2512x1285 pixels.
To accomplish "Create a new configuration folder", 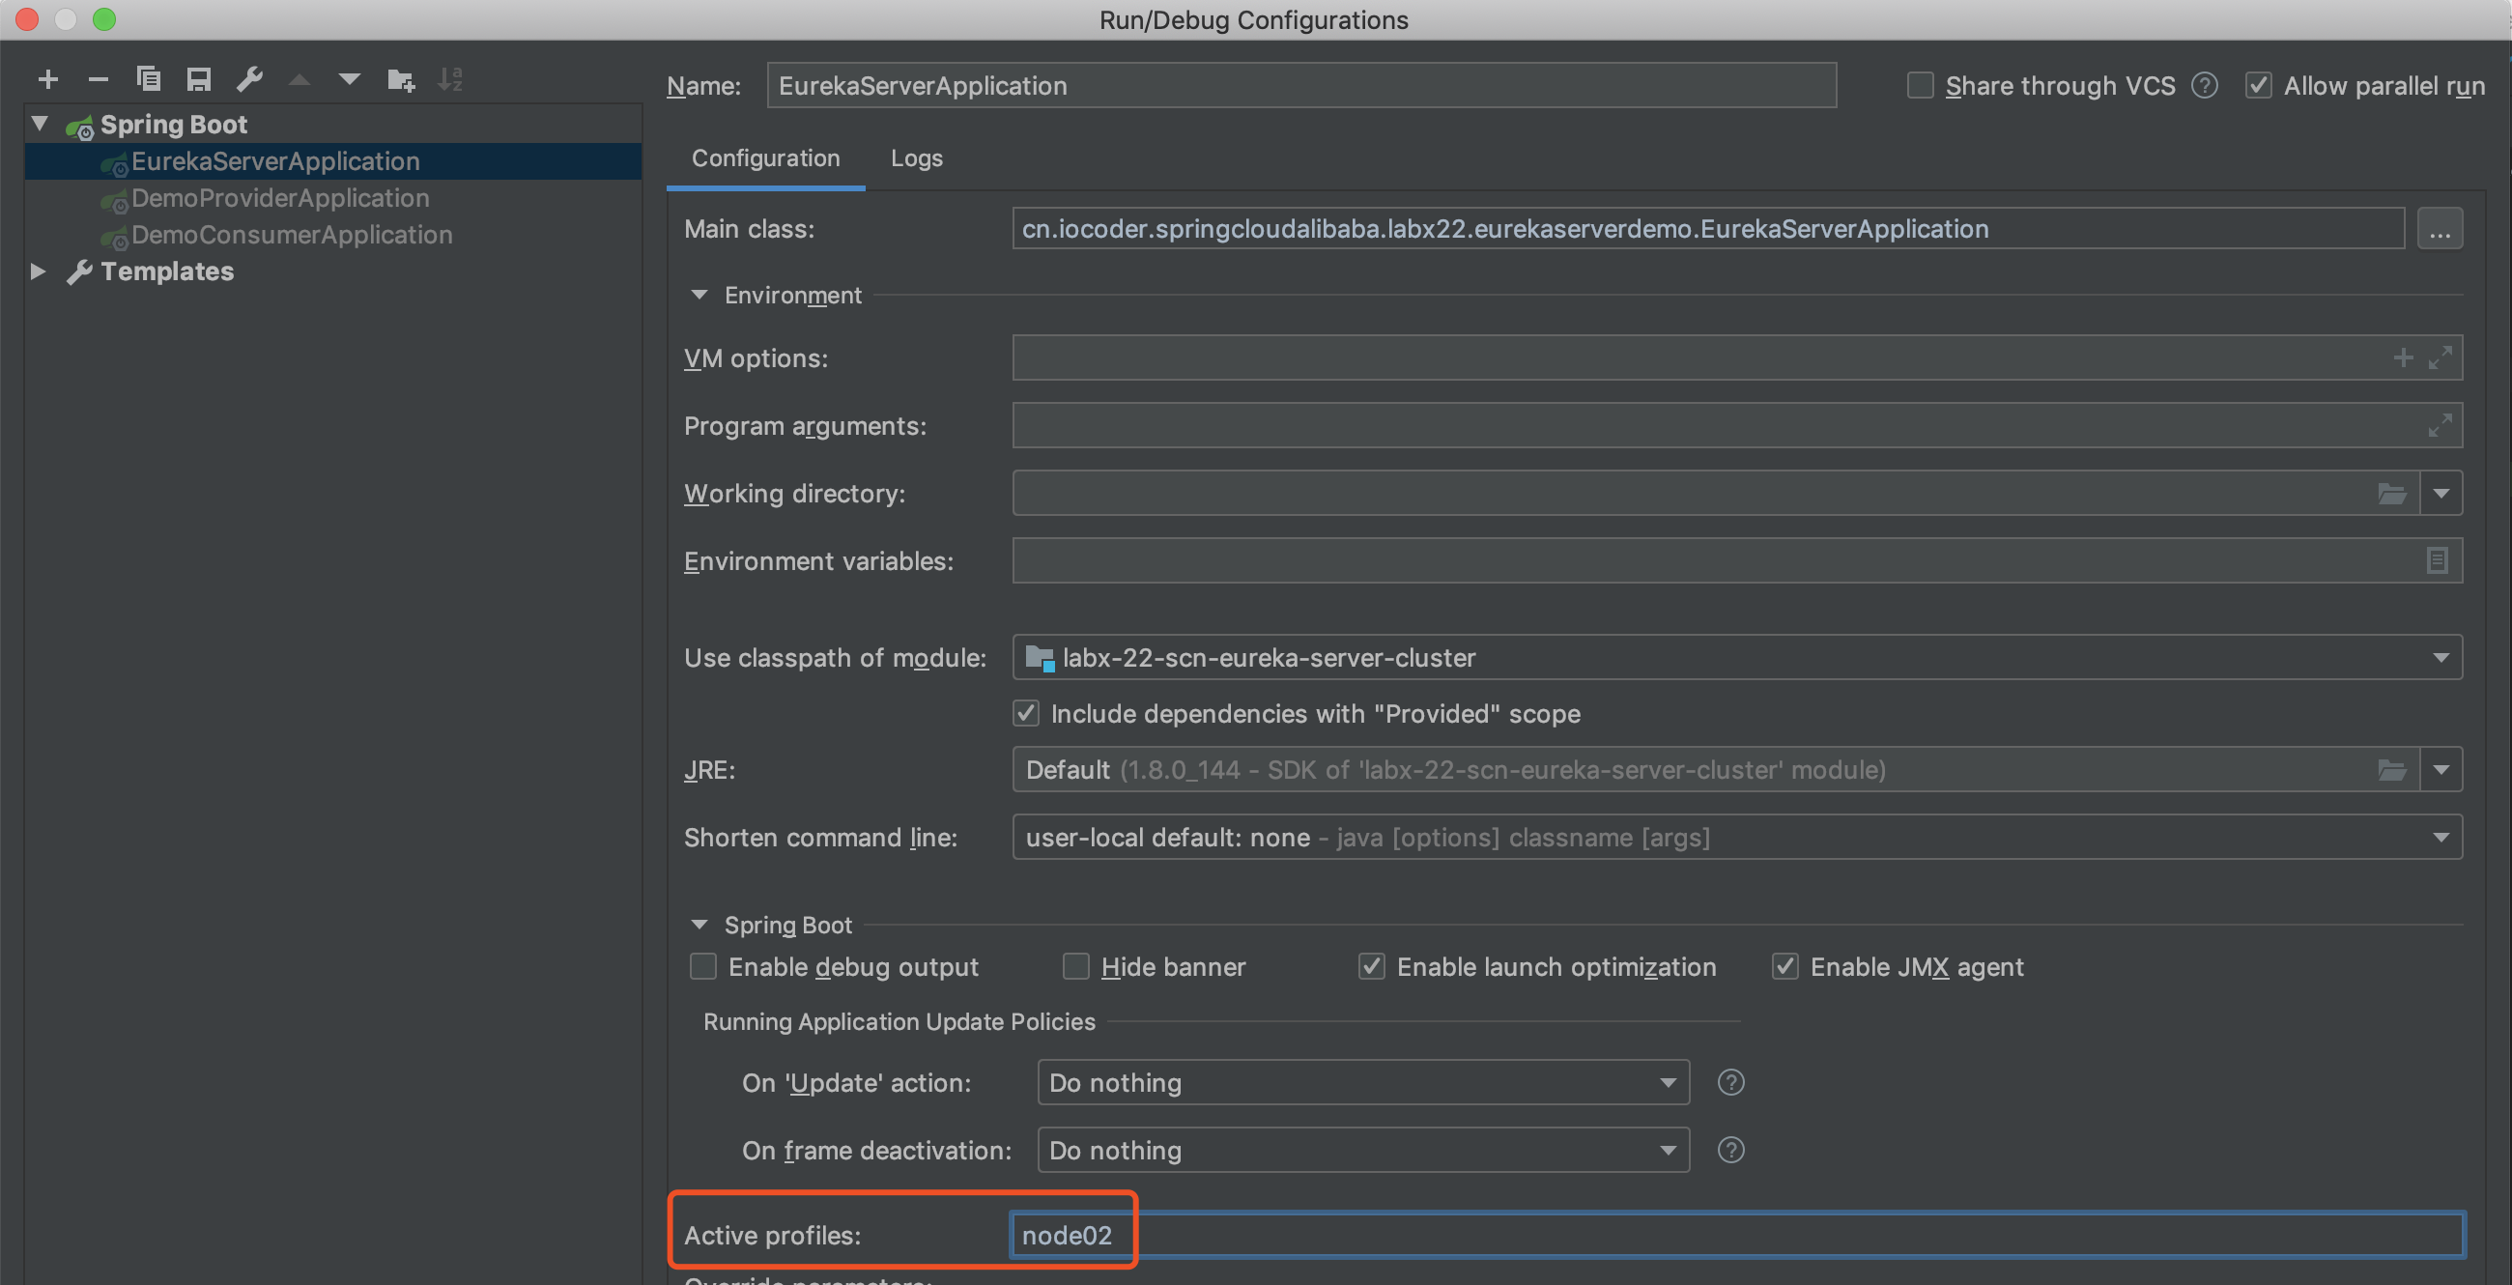I will coord(400,79).
